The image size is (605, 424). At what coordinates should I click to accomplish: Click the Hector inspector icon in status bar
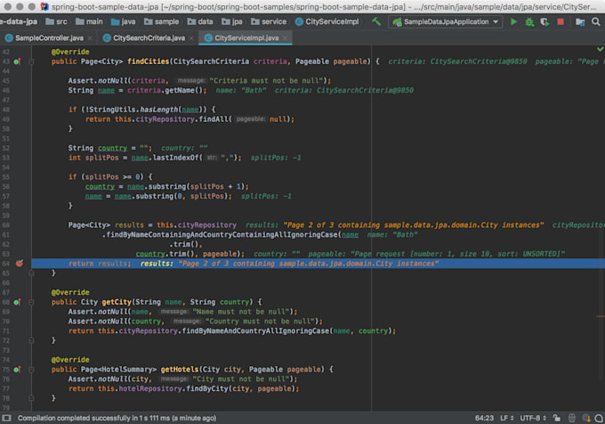click(x=572, y=418)
